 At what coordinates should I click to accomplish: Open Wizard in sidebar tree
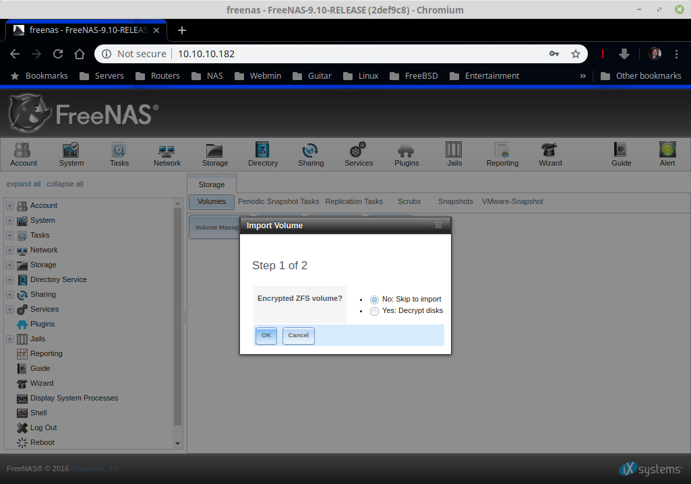[42, 383]
